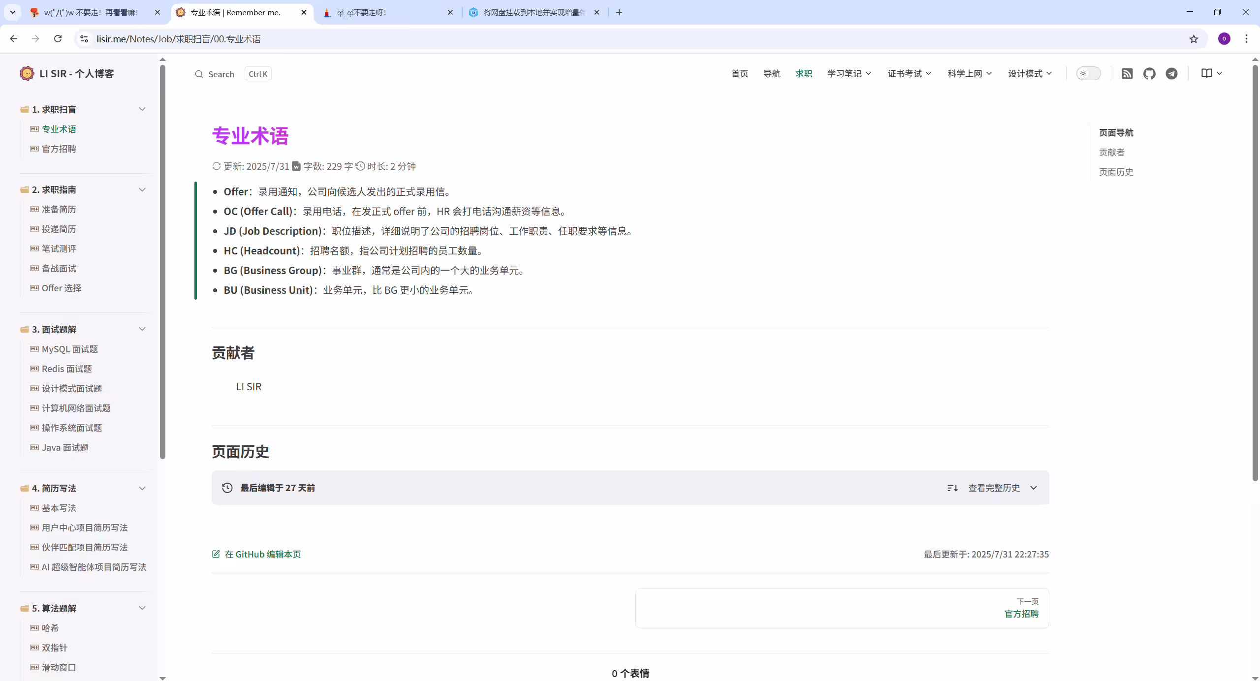This screenshot has height=681, width=1260.
Task: Click the clock icon beside 最后编辑于
Action: 227,488
